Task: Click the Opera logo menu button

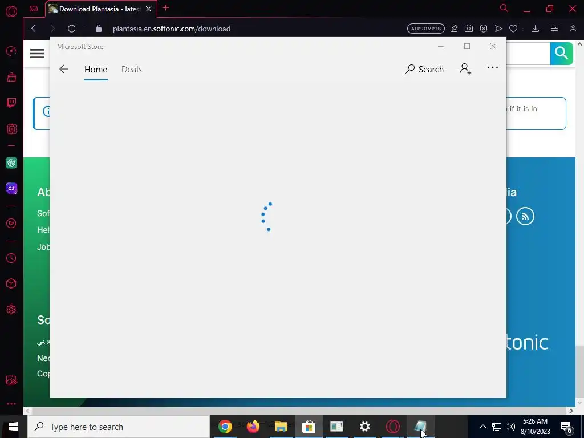Action: click(x=11, y=11)
